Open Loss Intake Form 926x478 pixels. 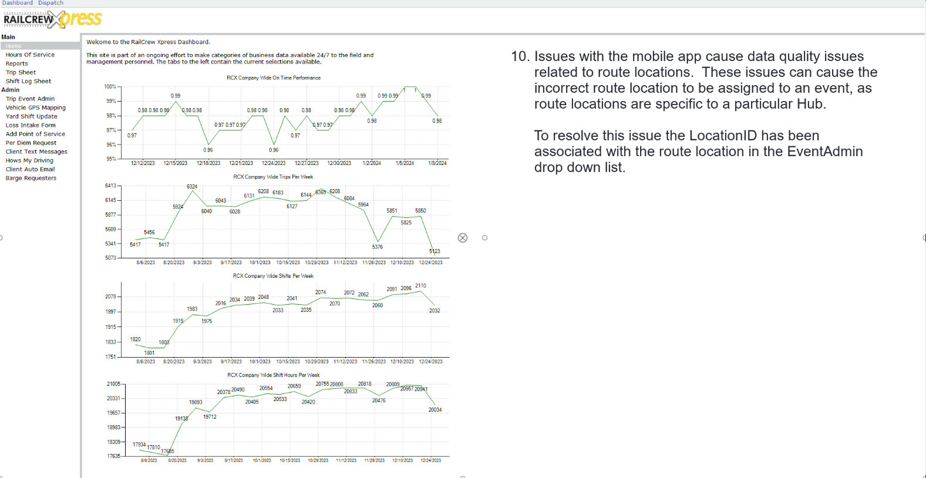31,125
